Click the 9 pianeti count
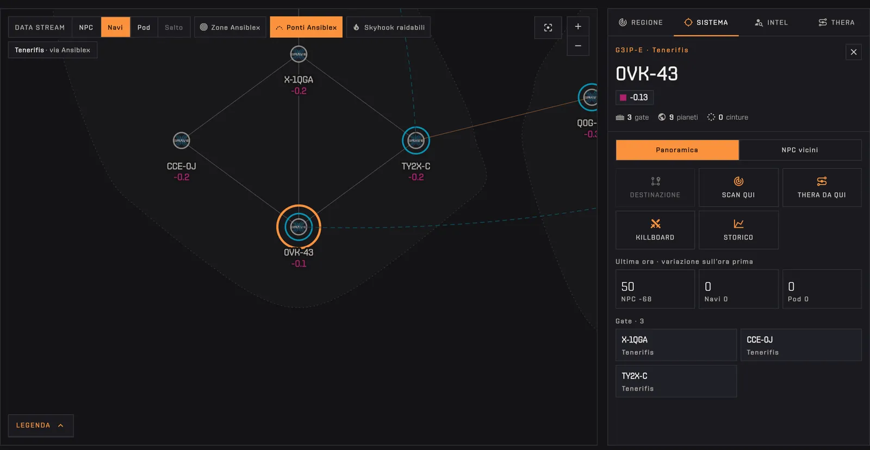This screenshot has height=450, width=870. pyautogui.click(x=678, y=117)
